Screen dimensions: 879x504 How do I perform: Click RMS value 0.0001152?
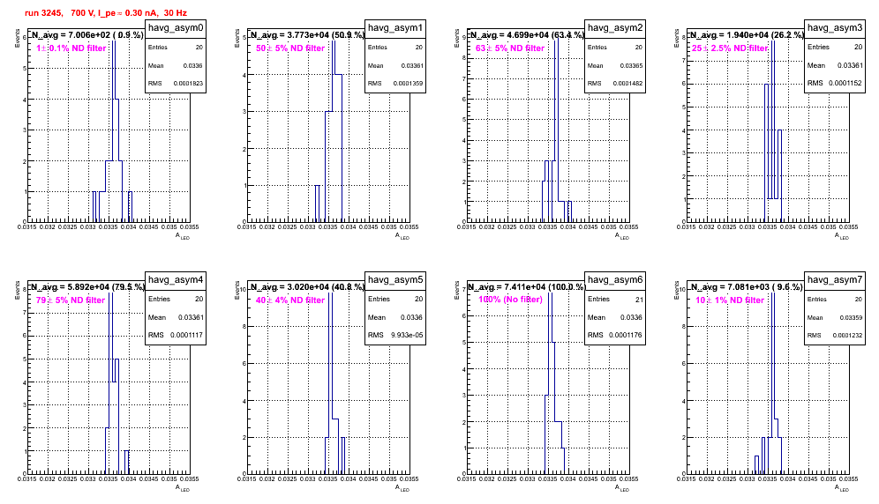coord(845,83)
